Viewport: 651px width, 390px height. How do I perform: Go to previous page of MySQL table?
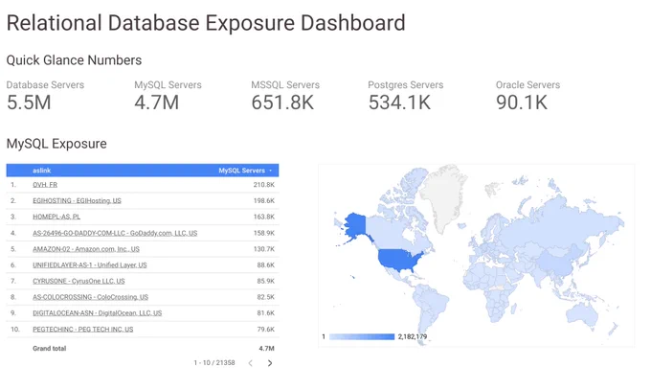coord(251,363)
